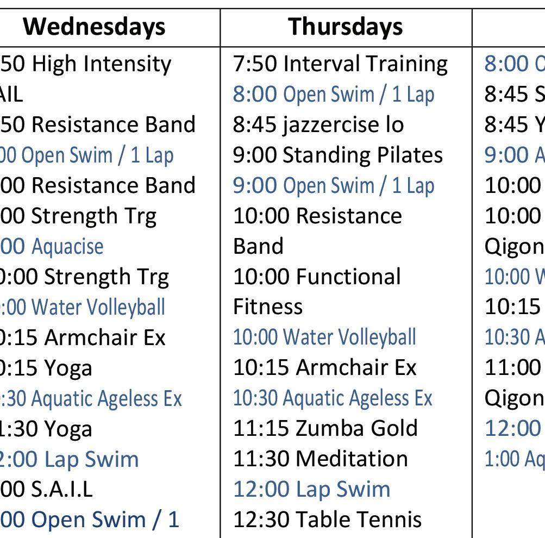Select Thursday 8:00 Open Swim entry
Screen dimensions: 545x538
(x=334, y=95)
